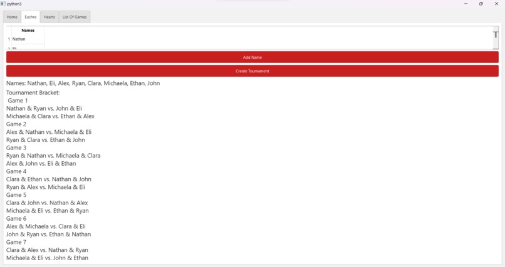Click 'Michaela & Eli vs. Ethan & Ryan'

tap(48, 211)
